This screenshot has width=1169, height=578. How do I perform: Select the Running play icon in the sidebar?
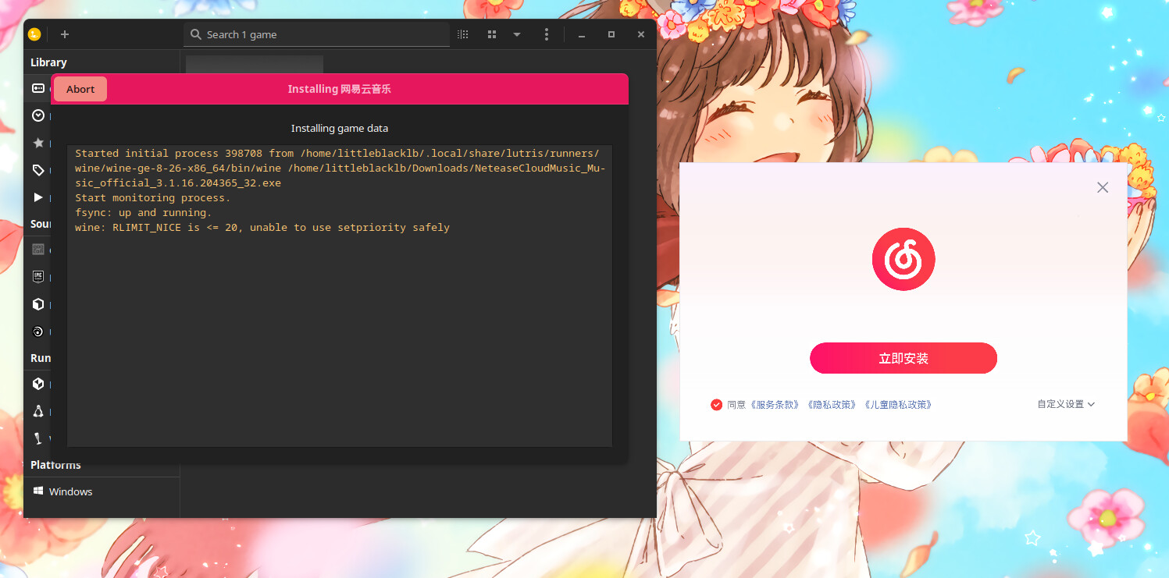tap(38, 197)
